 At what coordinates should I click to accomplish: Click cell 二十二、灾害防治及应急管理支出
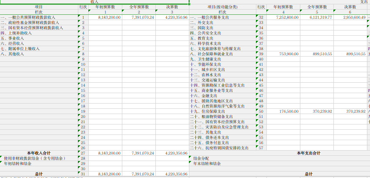click(x=222, y=127)
